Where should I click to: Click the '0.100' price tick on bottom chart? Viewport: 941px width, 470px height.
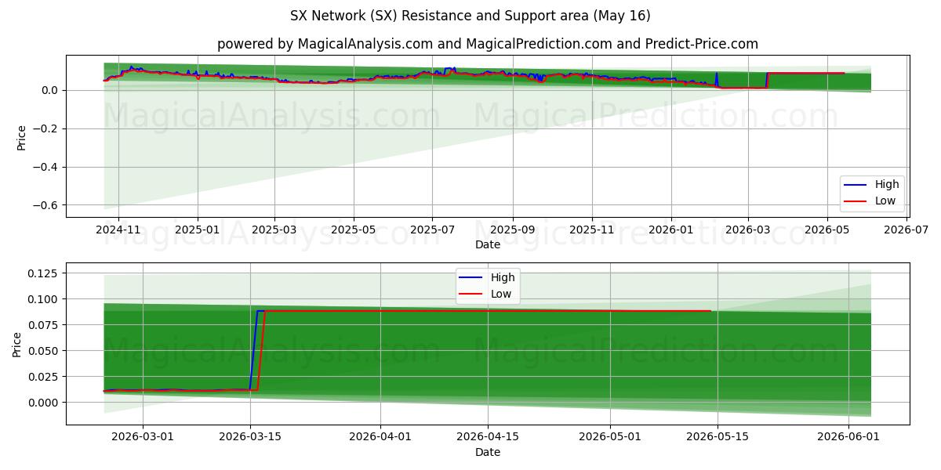[x=45, y=299]
